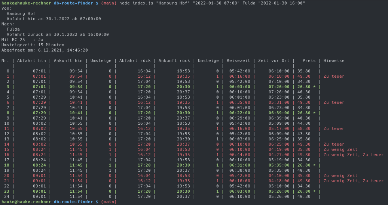
Task: Click the "Abgefragt am: 6.12.2021, 14:46:20" line
Action: [x=45, y=50]
